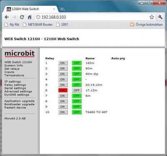Open the DynDNS settings link

pyautogui.click(x=17, y=95)
